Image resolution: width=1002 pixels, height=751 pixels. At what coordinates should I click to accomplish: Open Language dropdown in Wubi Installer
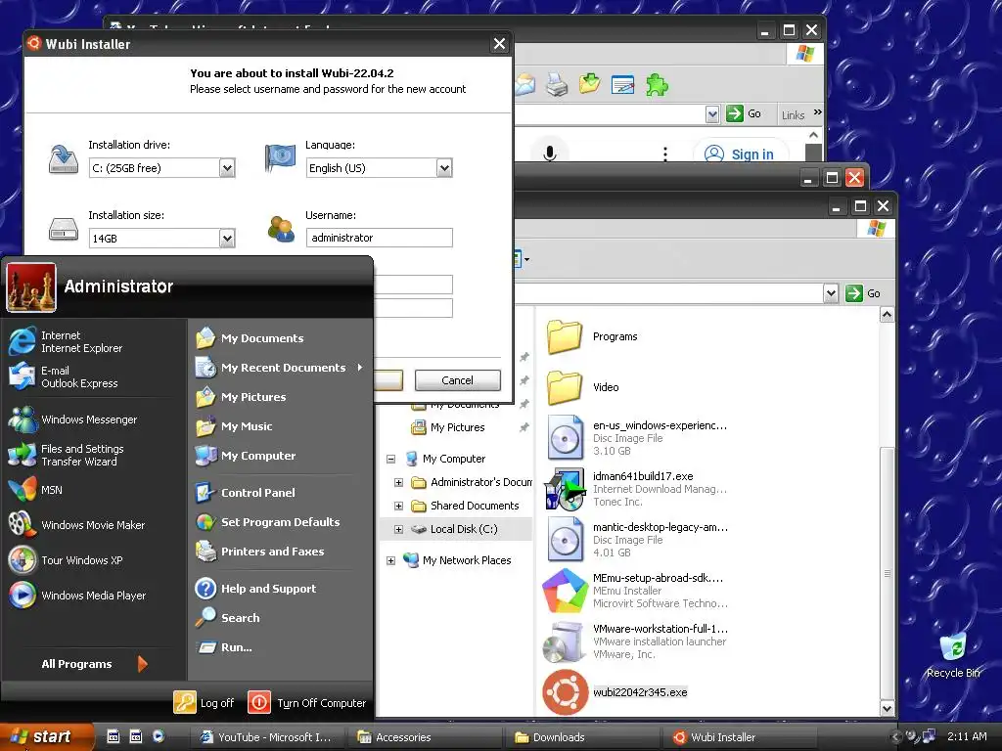[444, 168]
